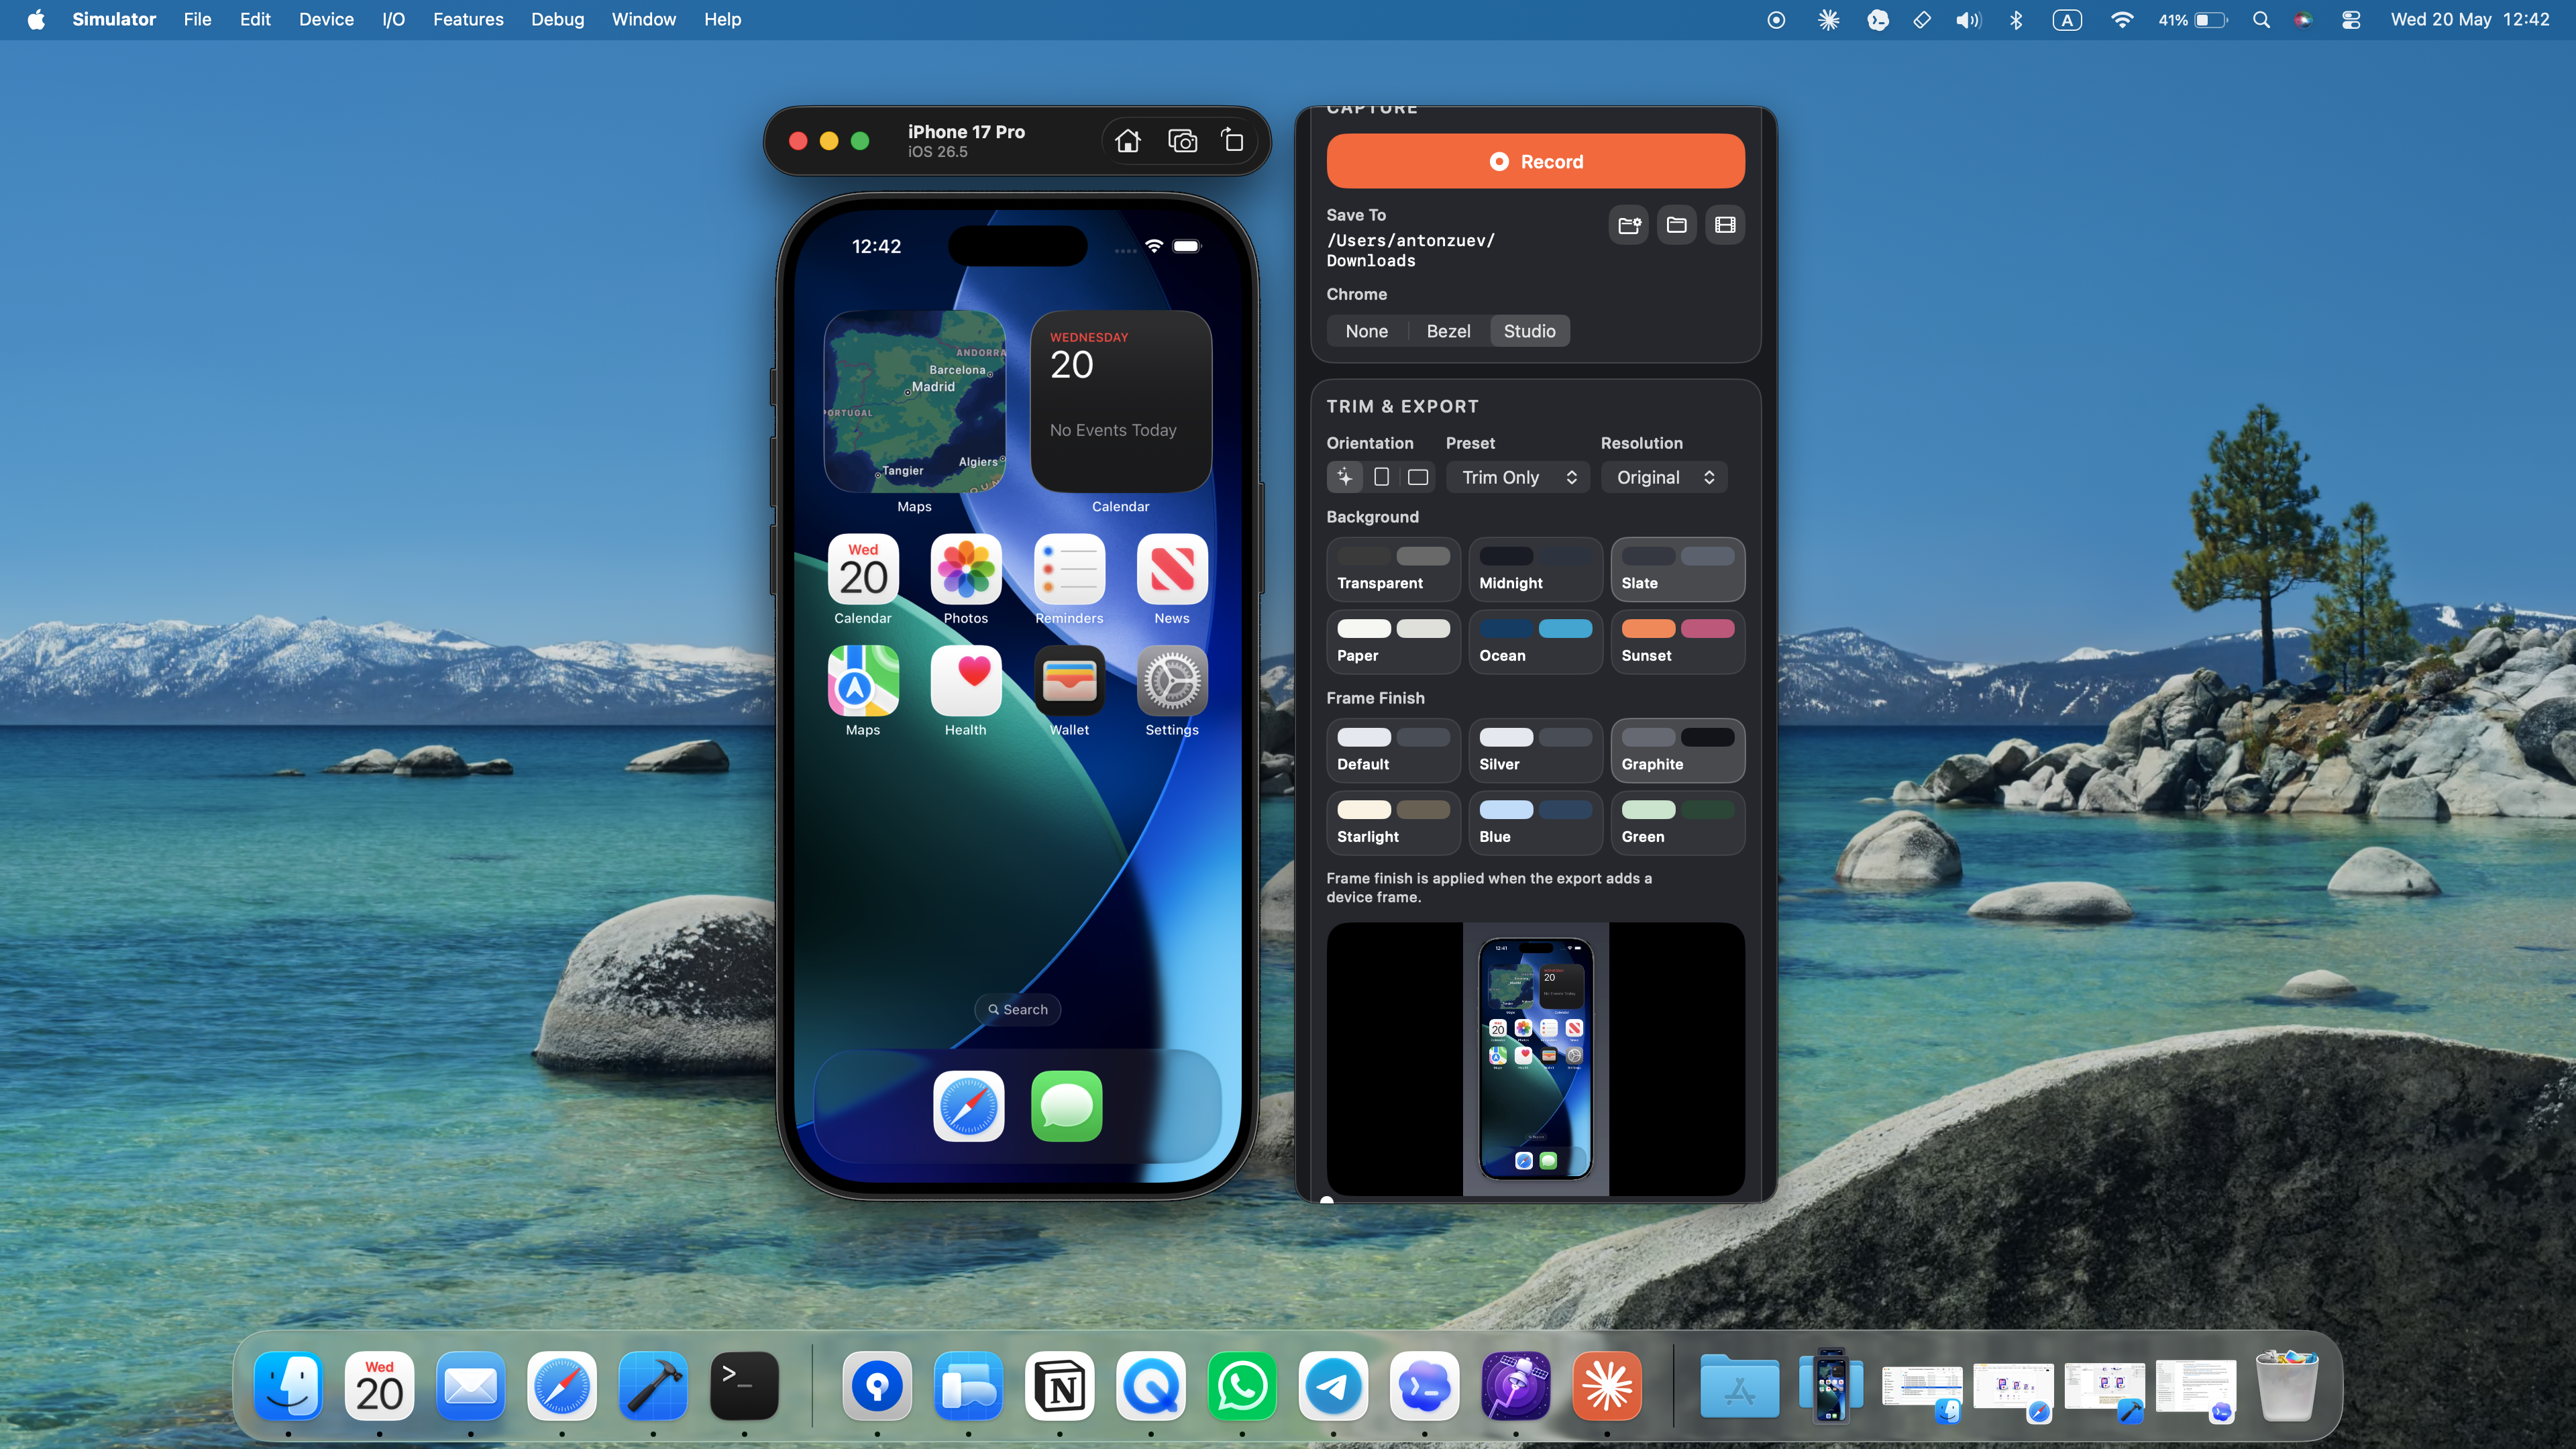Image resolution: width=2576 pixels, height=1449 pixels.
Task: Select the Silver frame finish
Action: click(1535, 750)
